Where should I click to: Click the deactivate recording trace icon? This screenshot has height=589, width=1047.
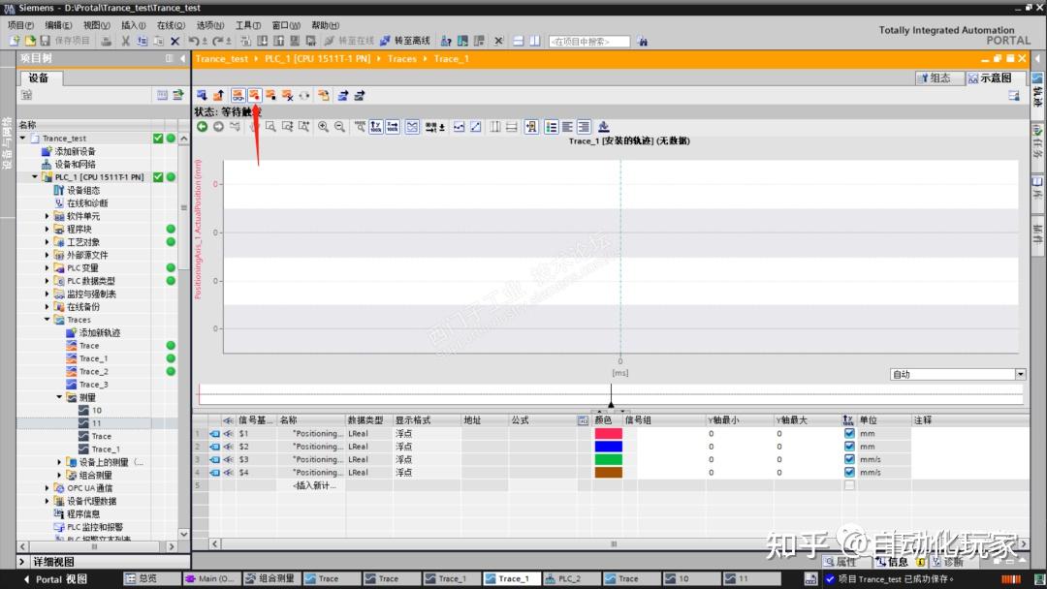[x=271, y=95]
